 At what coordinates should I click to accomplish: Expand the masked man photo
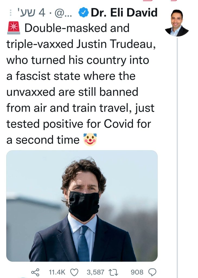(82, 206)
